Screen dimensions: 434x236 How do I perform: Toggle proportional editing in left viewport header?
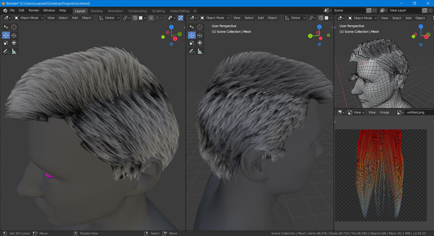coord(151,18)
